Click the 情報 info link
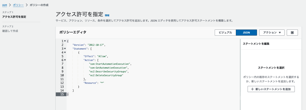The width and height of the screenshot is (306, 110). [x=107, y=15]
